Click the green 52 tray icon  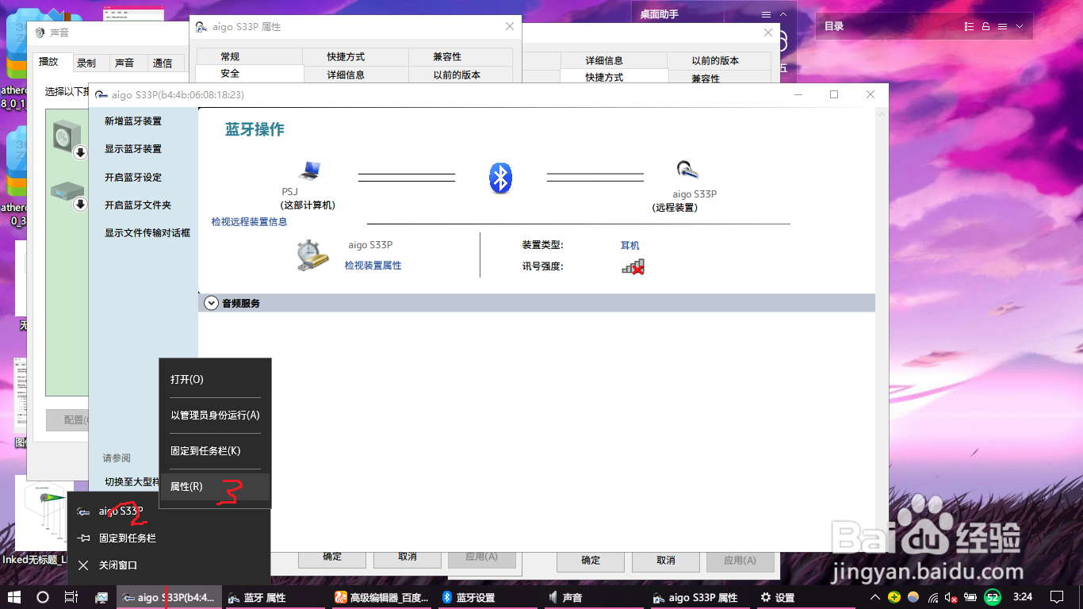pyautogui.click(x=992, y=597)
